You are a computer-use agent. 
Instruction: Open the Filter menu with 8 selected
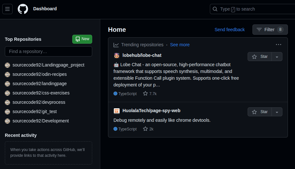tap(270, 30)
